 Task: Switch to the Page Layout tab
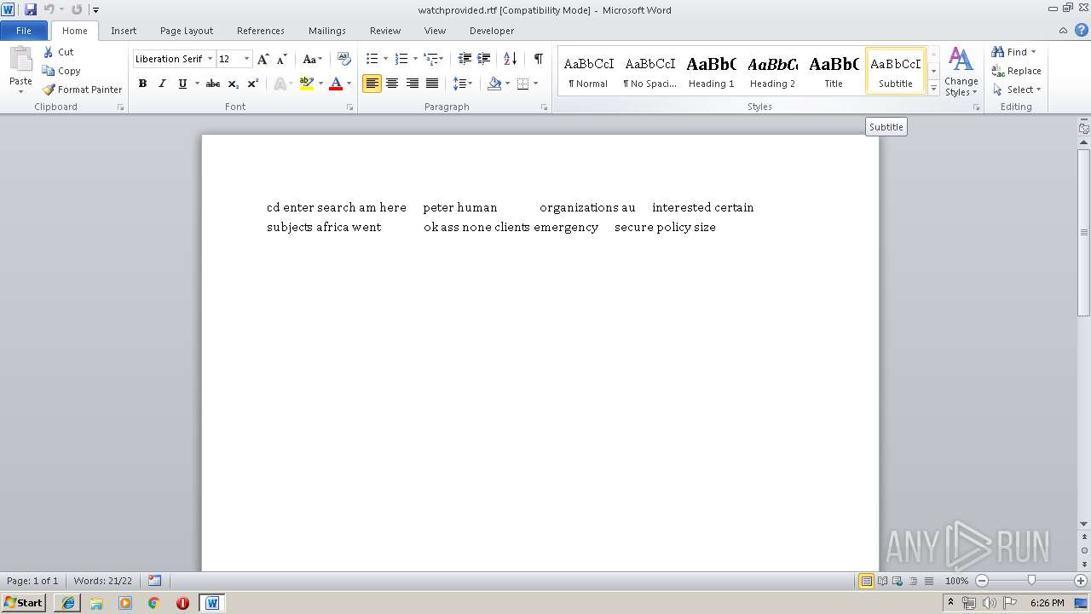[187, 31]
